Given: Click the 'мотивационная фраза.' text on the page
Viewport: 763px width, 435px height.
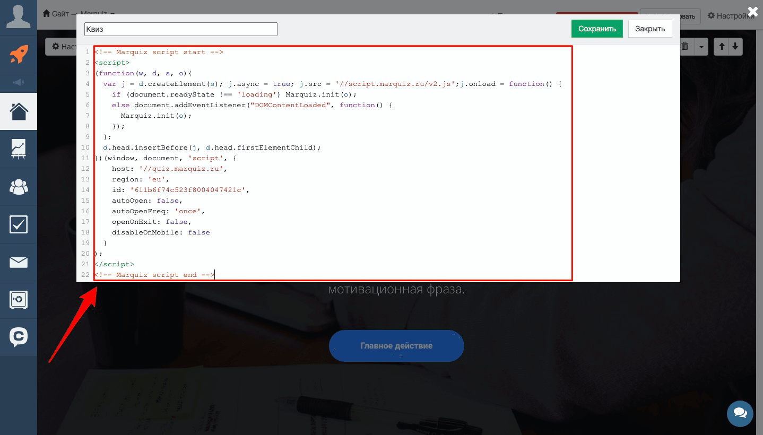Looking at the screenshot, I should click(x=396, y=290).
